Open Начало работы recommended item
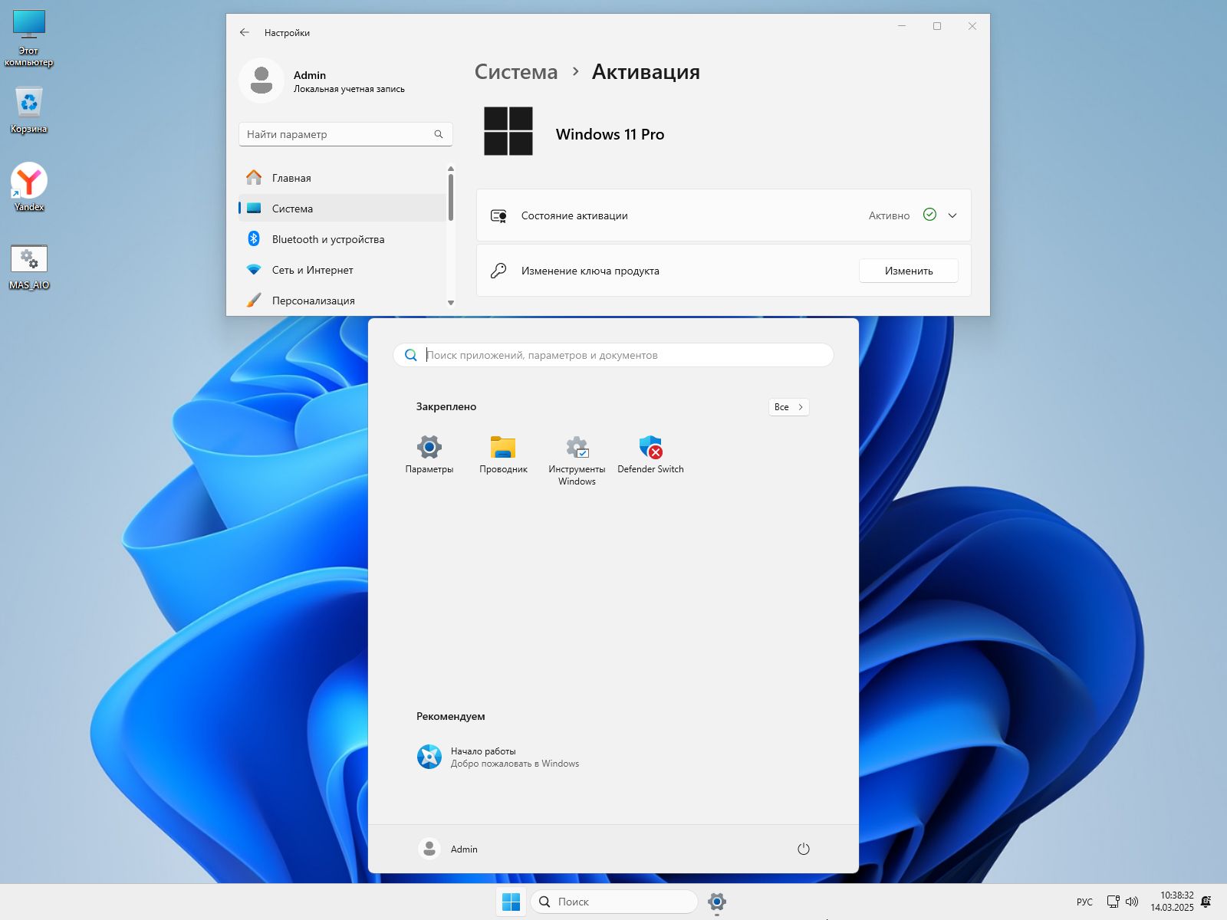The image size is (1227, 920). point(498,757)
